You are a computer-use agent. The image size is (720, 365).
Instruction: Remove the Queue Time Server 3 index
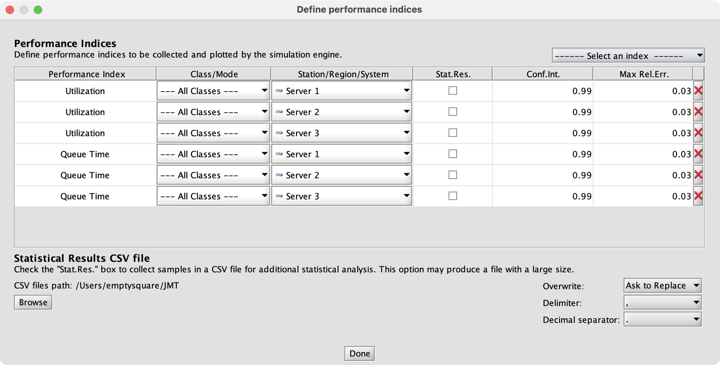pyautogui.click(x=698, y=196)
